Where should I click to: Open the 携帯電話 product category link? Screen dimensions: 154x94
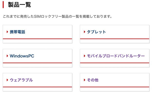click(x=17, y=32)
